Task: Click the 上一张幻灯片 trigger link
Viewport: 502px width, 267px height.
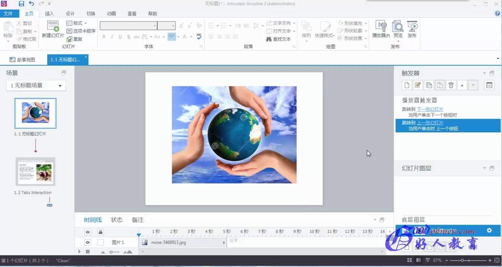Action: point(430,122)
